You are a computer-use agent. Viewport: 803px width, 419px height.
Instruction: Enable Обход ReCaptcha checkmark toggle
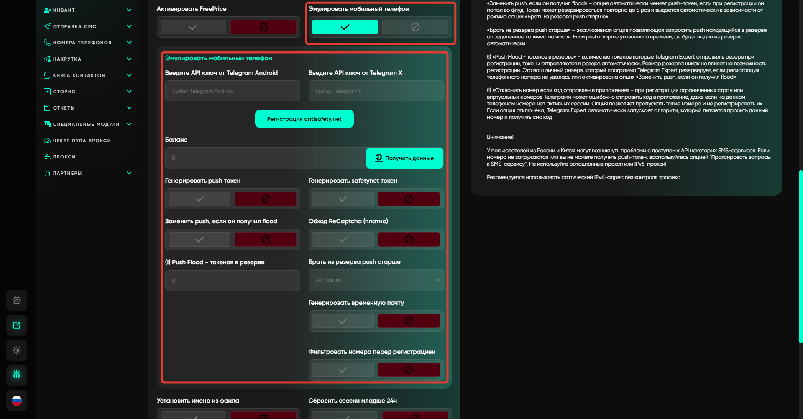point(343,240)
